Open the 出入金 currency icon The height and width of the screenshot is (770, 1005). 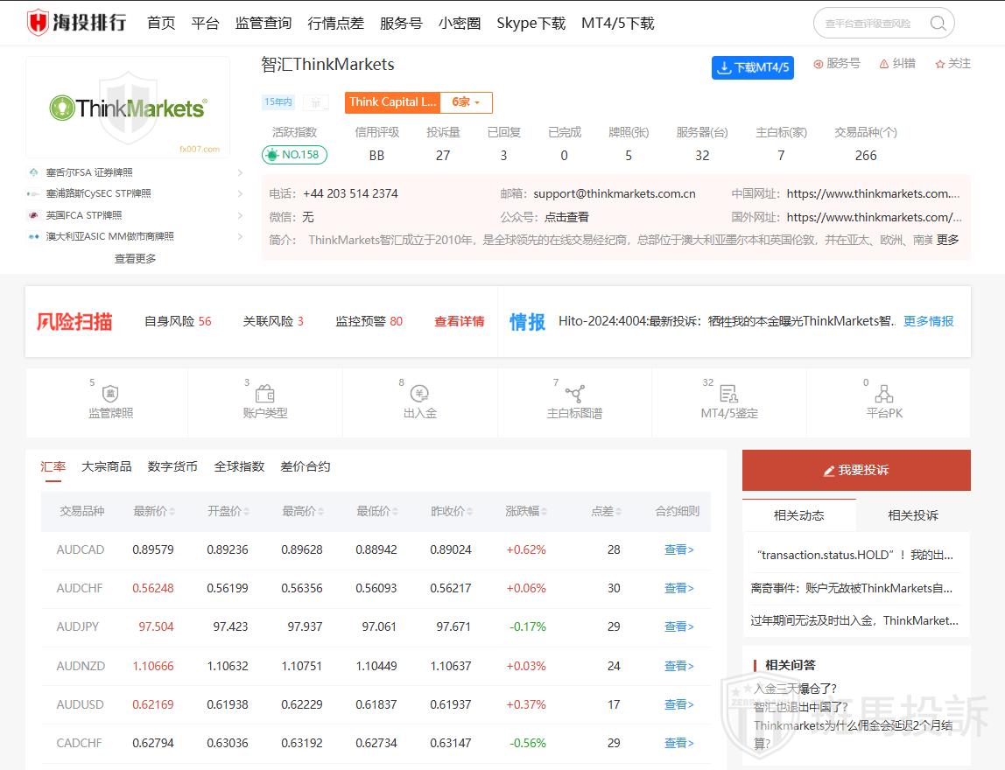click(x=420, y=395)
